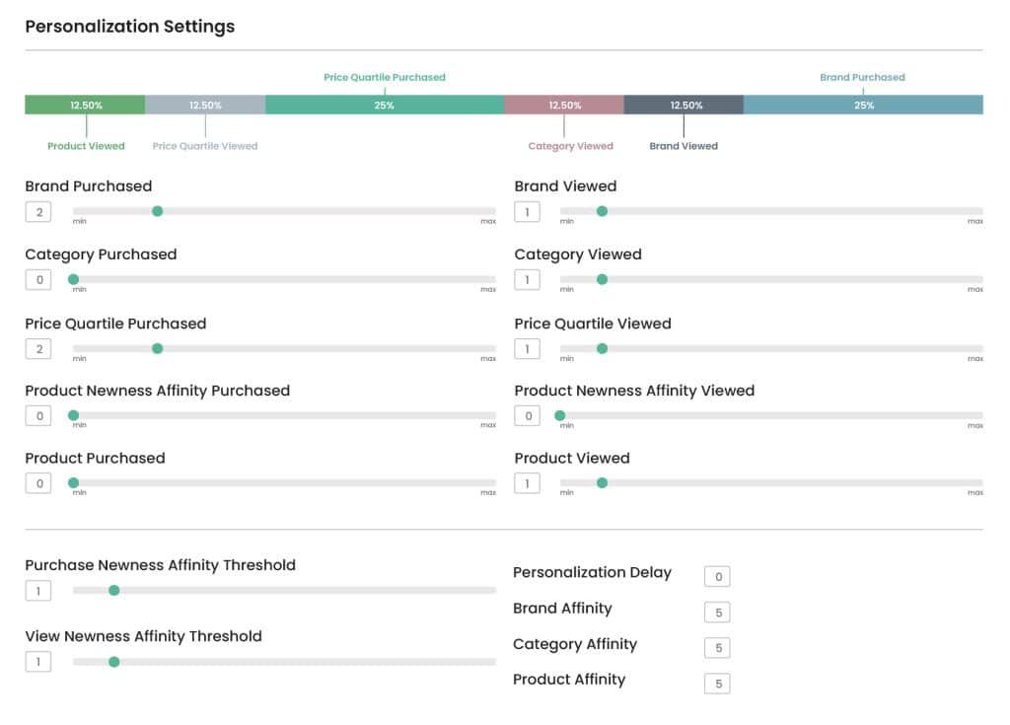1010x725 pixels.
Task: Click the Brand Affinity value box
Action: [x=718, y=613]
